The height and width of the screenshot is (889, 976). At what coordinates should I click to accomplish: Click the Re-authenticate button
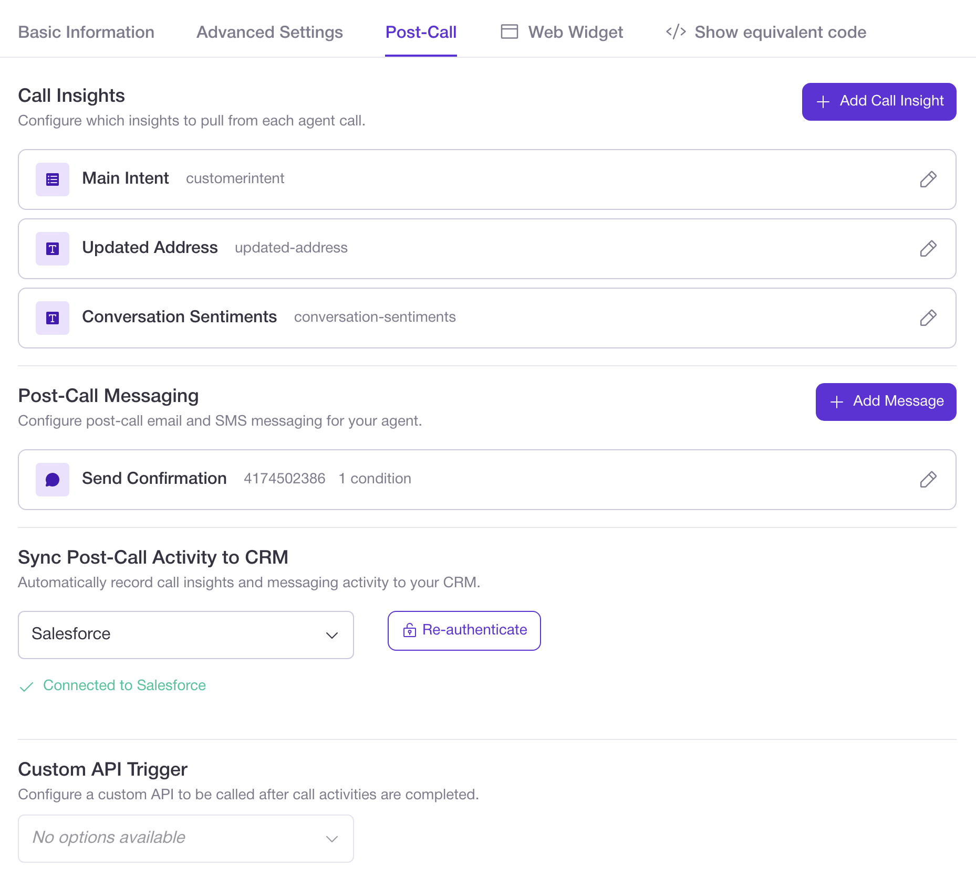click(463, 630)
